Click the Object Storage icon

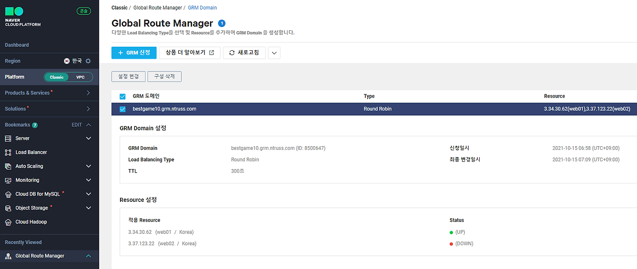click(8, 208)
